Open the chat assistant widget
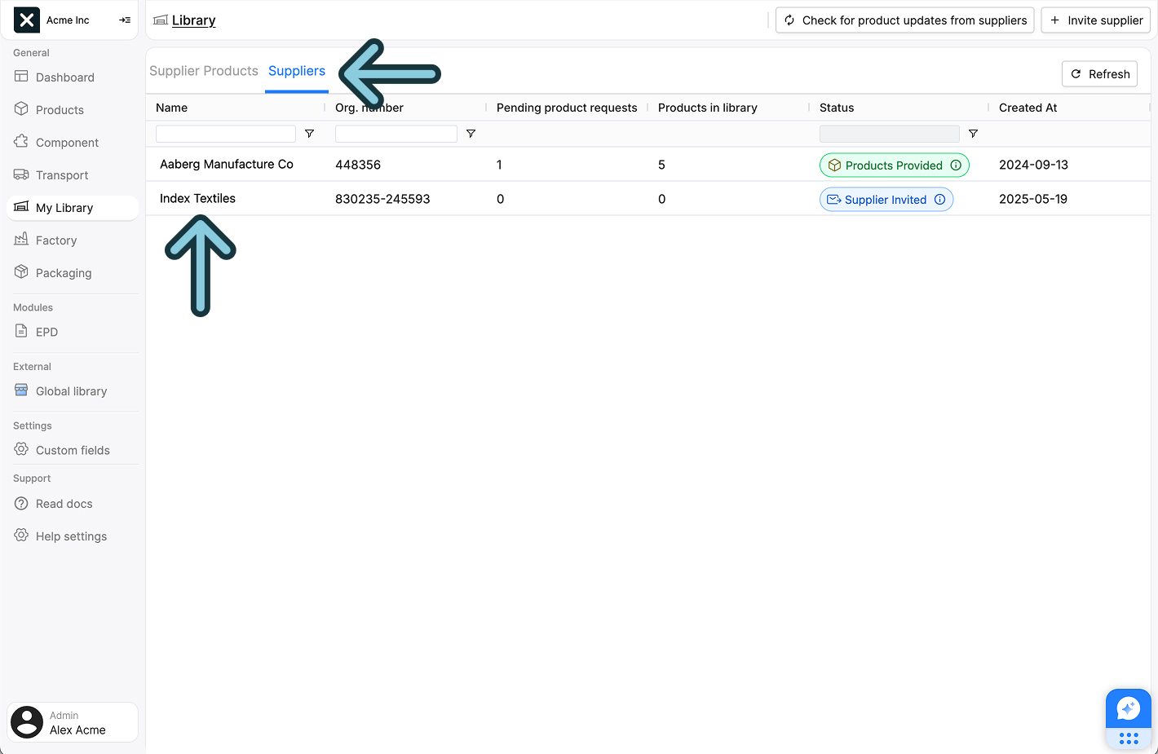Viewport: 1158px width, 754px height. [1128, 709]
